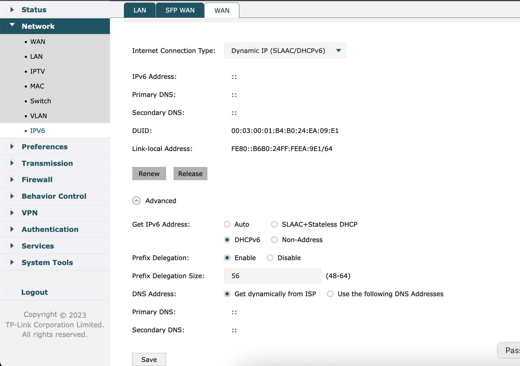Screen dimensions: 520x366
Task: Collapse the Advanced settings section
Action: tap(136, 201)
